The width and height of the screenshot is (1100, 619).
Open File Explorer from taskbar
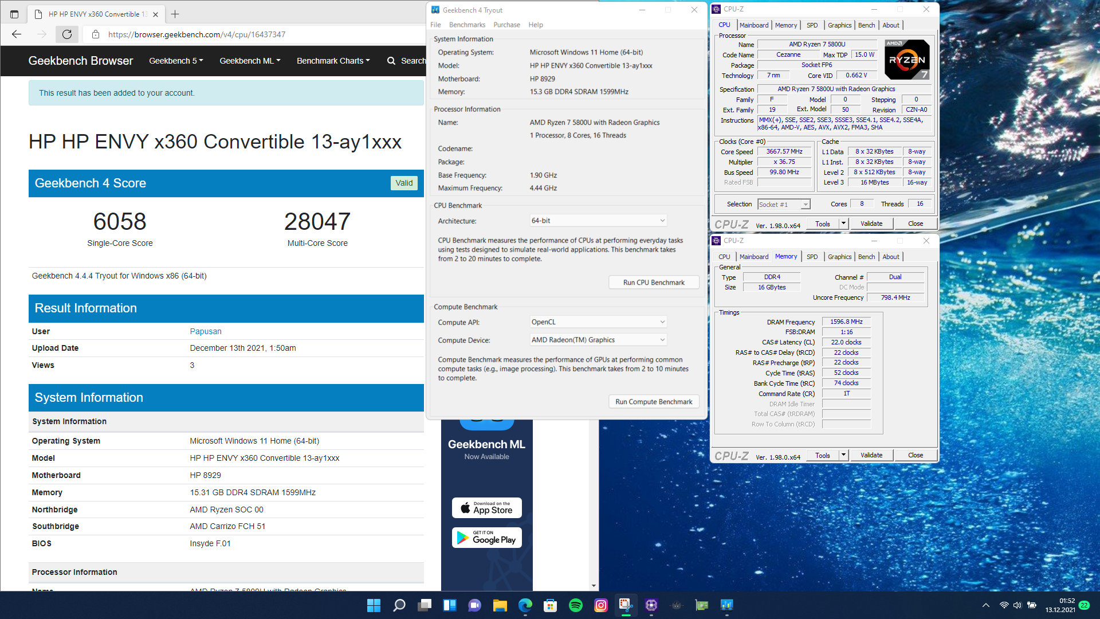point(500,605)
